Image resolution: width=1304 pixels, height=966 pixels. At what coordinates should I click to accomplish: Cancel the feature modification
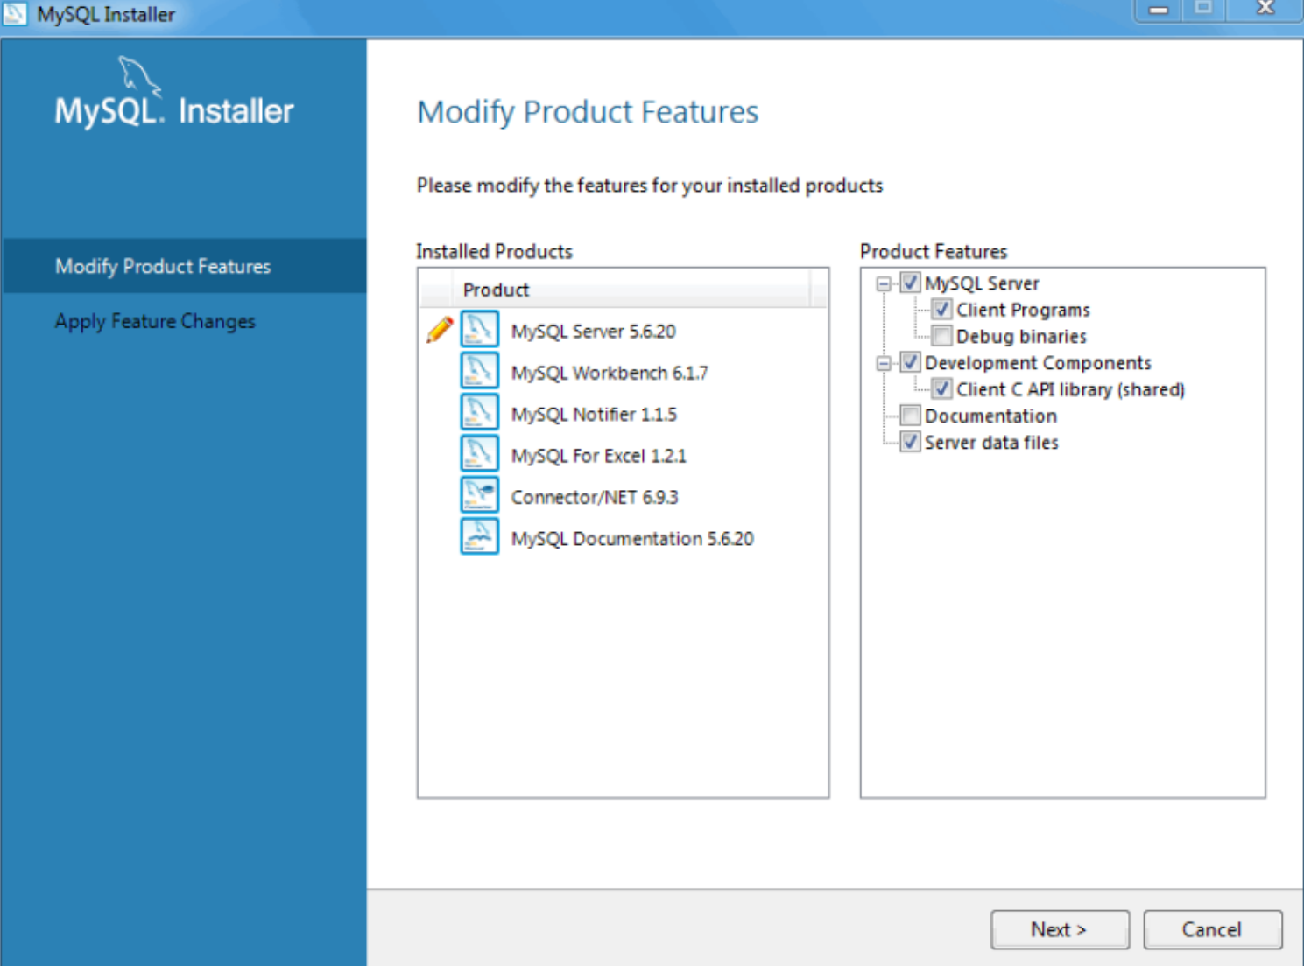pyautogui.click(x=1212, y=929)
